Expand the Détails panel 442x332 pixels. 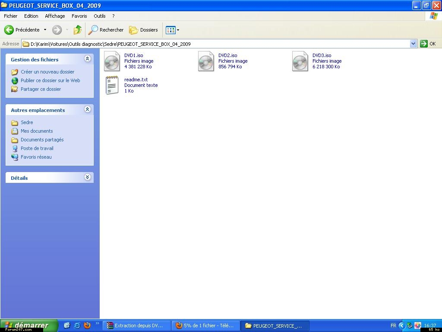pos(87,177)
